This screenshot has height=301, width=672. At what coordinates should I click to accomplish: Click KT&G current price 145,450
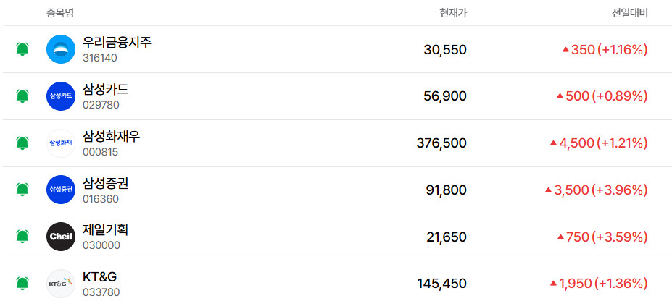pyautogui.click(x=441, y=284)
